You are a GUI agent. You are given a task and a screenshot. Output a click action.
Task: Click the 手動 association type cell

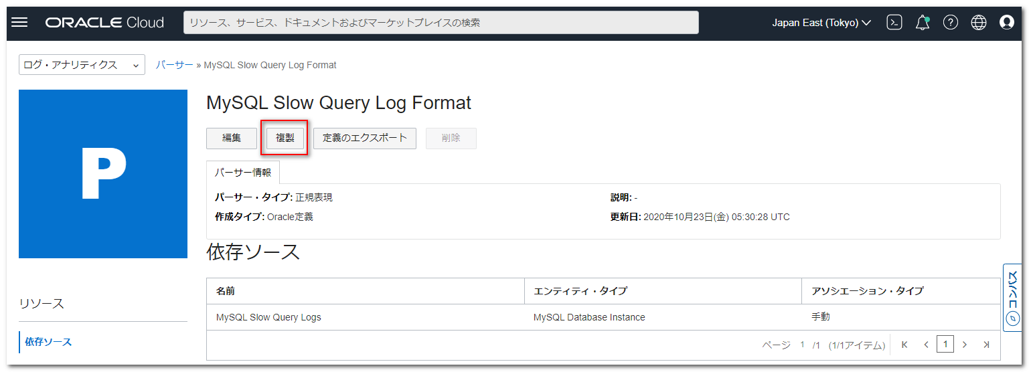click(821, 316)
